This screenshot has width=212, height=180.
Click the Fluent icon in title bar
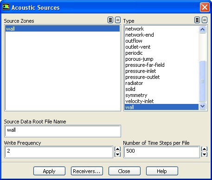click(x=6, y=7)
